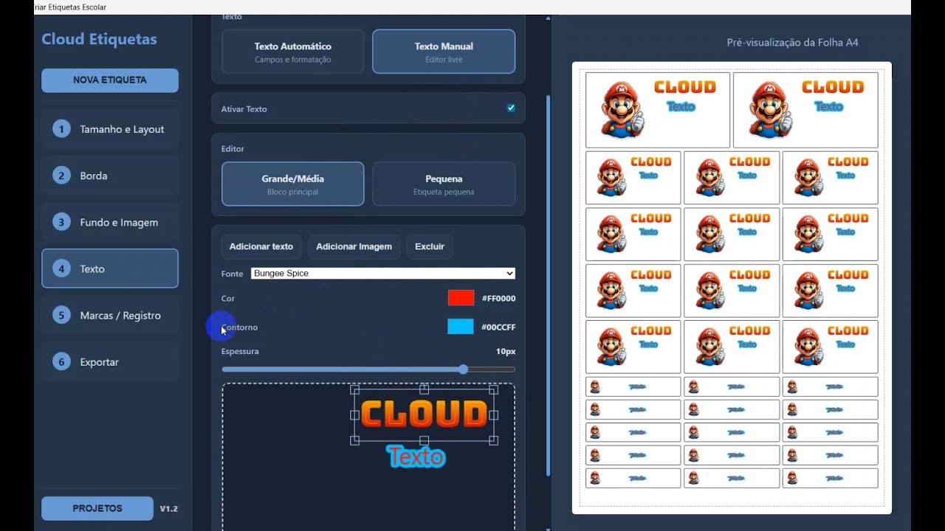This screenshot has width=945, height=531.
Task: Open the blue Contorno color swatch
Action: (461, 327)
